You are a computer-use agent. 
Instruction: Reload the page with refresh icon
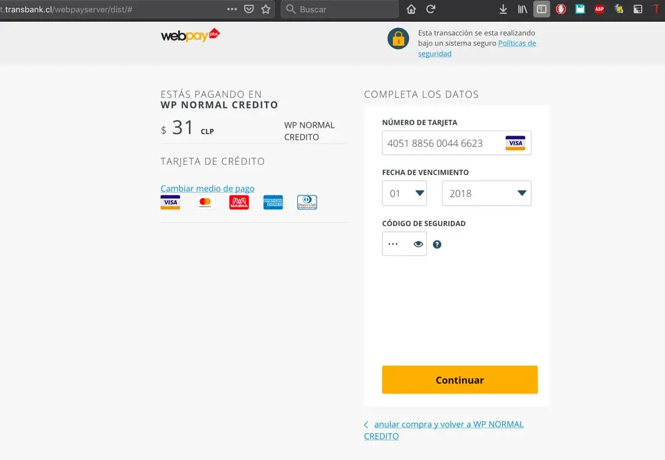tap(430, 9)
